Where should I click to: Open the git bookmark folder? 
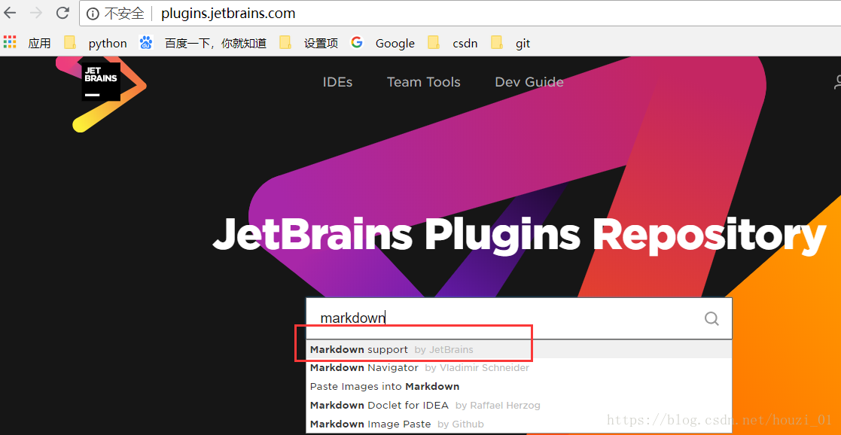click(x=510, y=43)
